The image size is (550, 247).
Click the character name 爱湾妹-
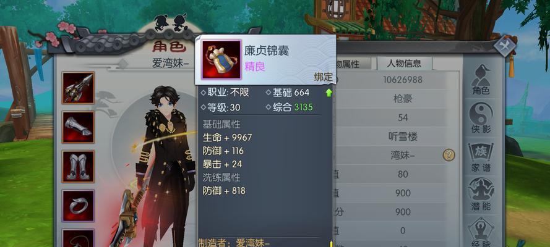click(x=171, y=64)
